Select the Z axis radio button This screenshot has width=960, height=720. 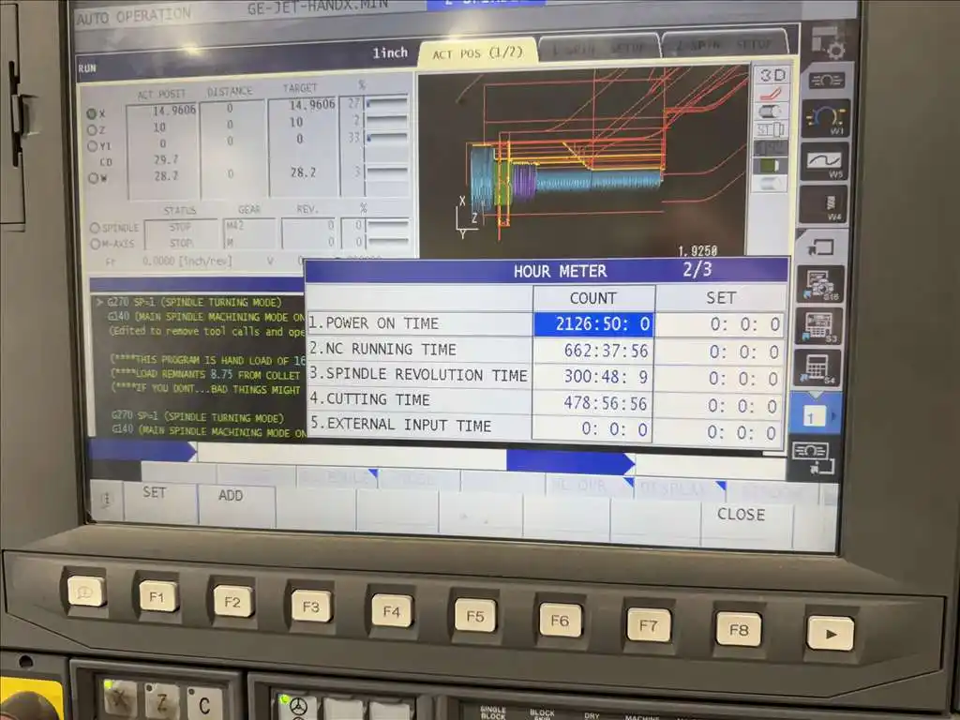(x=93, y=129)
